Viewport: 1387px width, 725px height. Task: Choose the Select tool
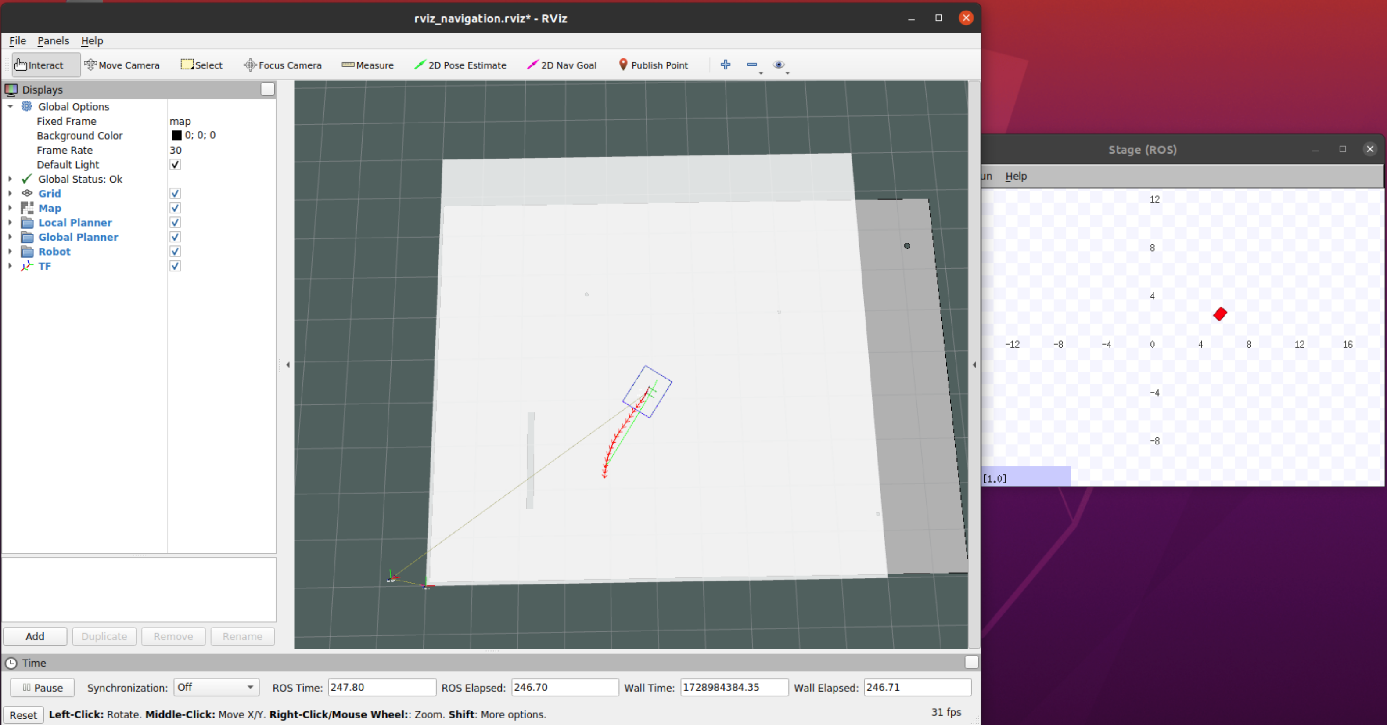[x=201, y=65]
